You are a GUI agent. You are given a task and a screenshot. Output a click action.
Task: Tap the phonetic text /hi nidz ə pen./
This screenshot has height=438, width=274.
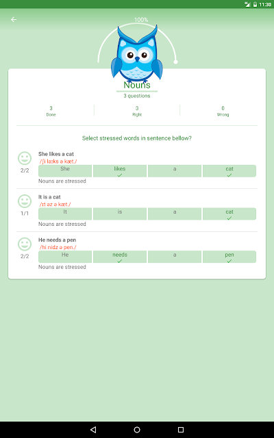pos(58,247)
